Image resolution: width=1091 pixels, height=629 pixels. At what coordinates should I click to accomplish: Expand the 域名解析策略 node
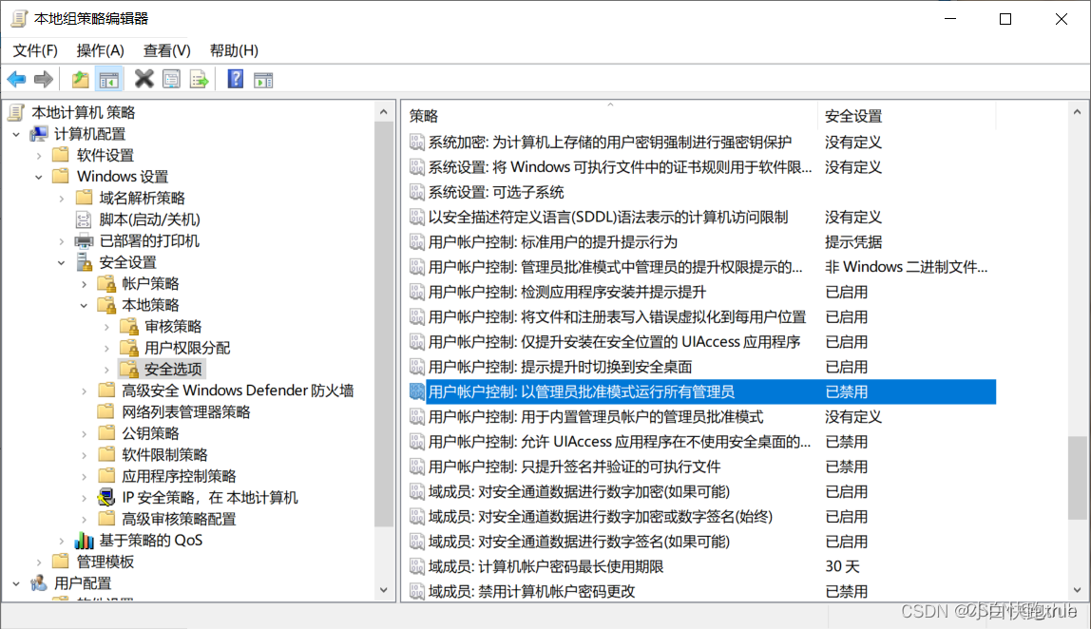[61, 199]
